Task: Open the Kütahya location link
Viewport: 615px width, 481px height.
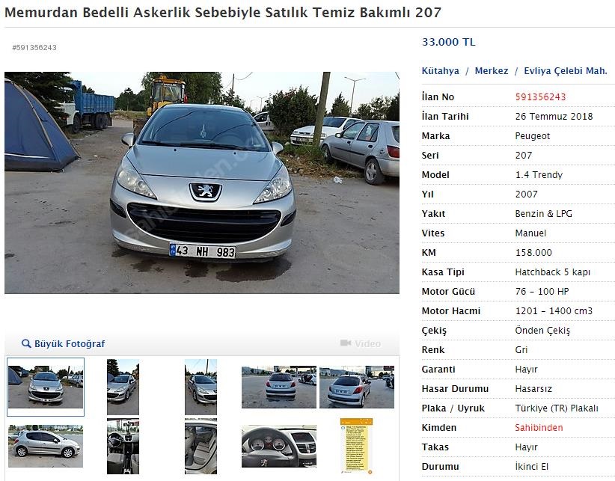Action: pyautogui.click(x=440, y=71)
